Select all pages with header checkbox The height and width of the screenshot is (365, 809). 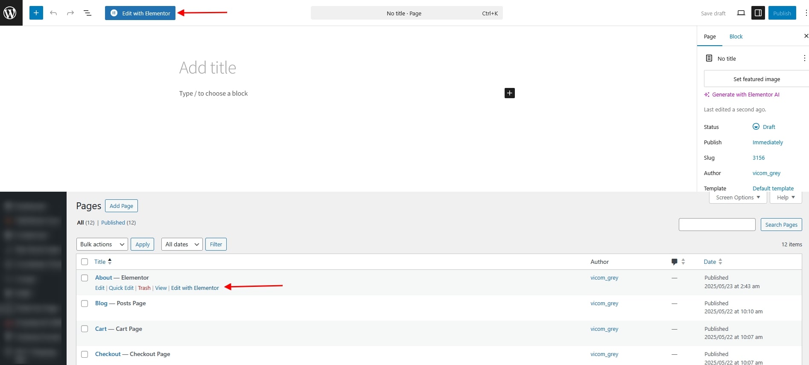(85, 262)
